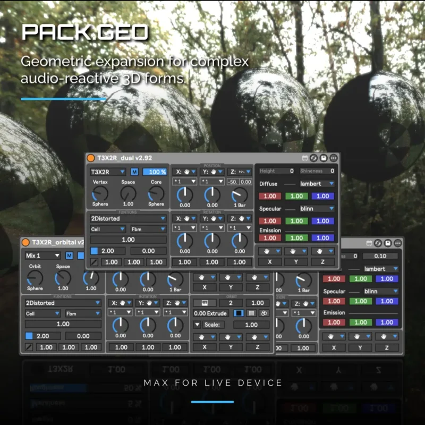
Task: Open the Fbm dropdown in T3X2R_dual
Action: pyautogui.click(x=148, y=229)
